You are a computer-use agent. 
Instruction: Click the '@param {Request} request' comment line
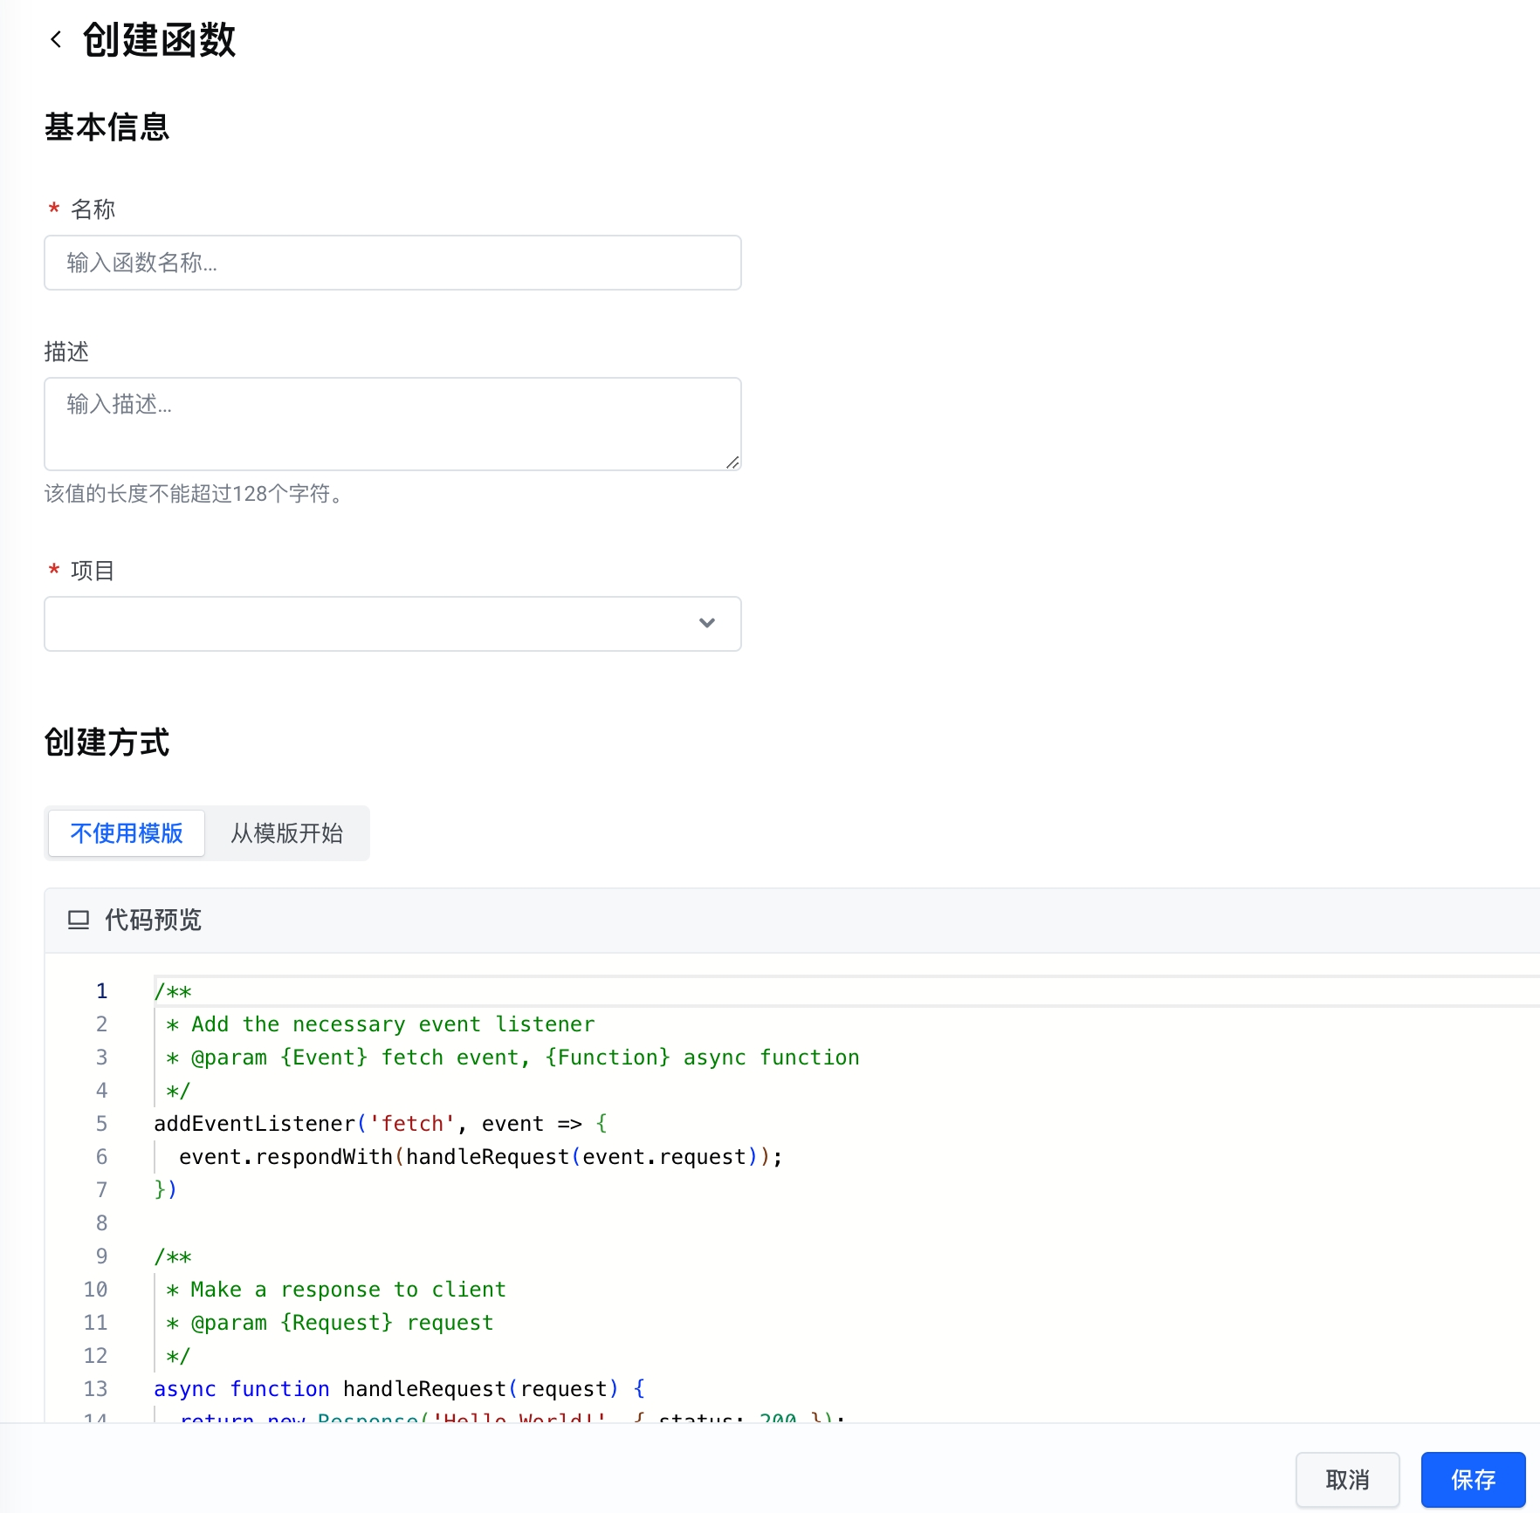tap(330, 1323)
